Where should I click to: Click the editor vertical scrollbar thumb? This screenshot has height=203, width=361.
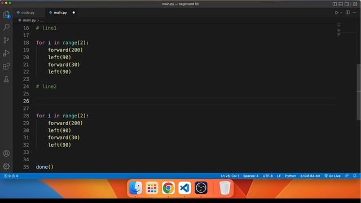tap(359, 92)
